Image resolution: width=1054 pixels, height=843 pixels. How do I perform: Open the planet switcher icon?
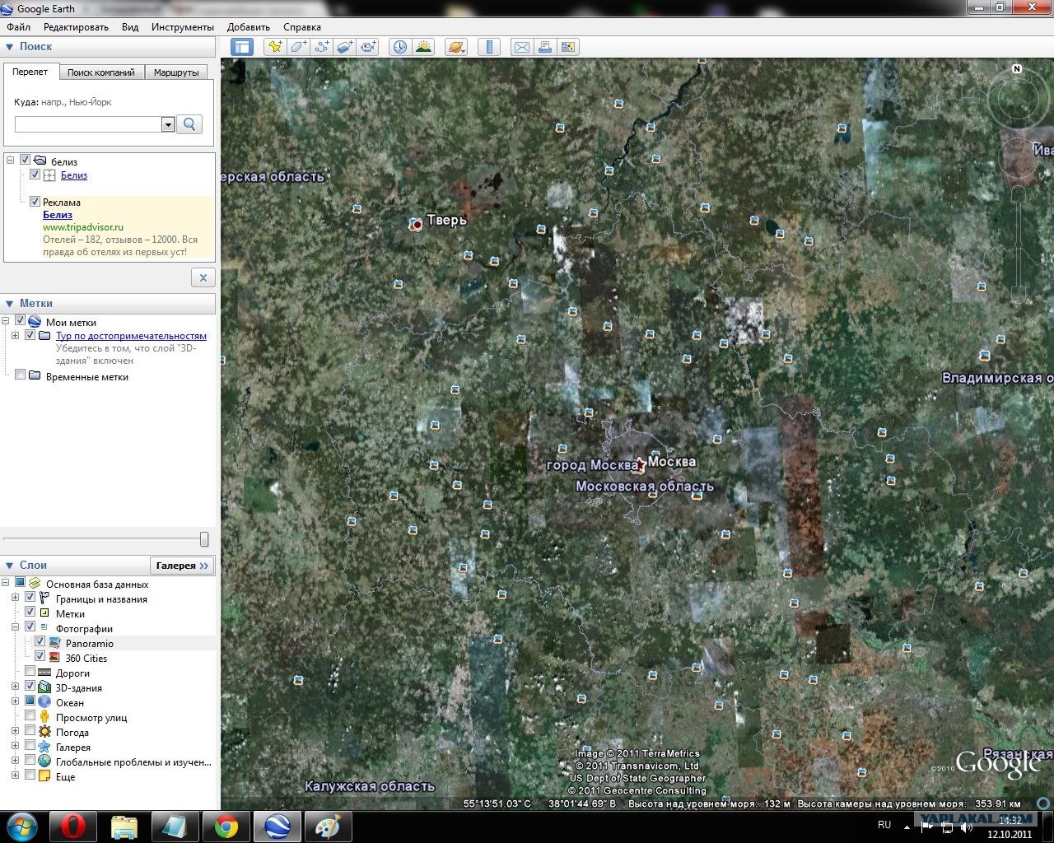point(456,47)
